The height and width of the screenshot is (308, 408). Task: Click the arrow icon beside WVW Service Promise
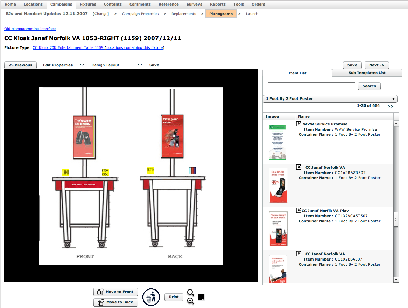tap(298, 124)
